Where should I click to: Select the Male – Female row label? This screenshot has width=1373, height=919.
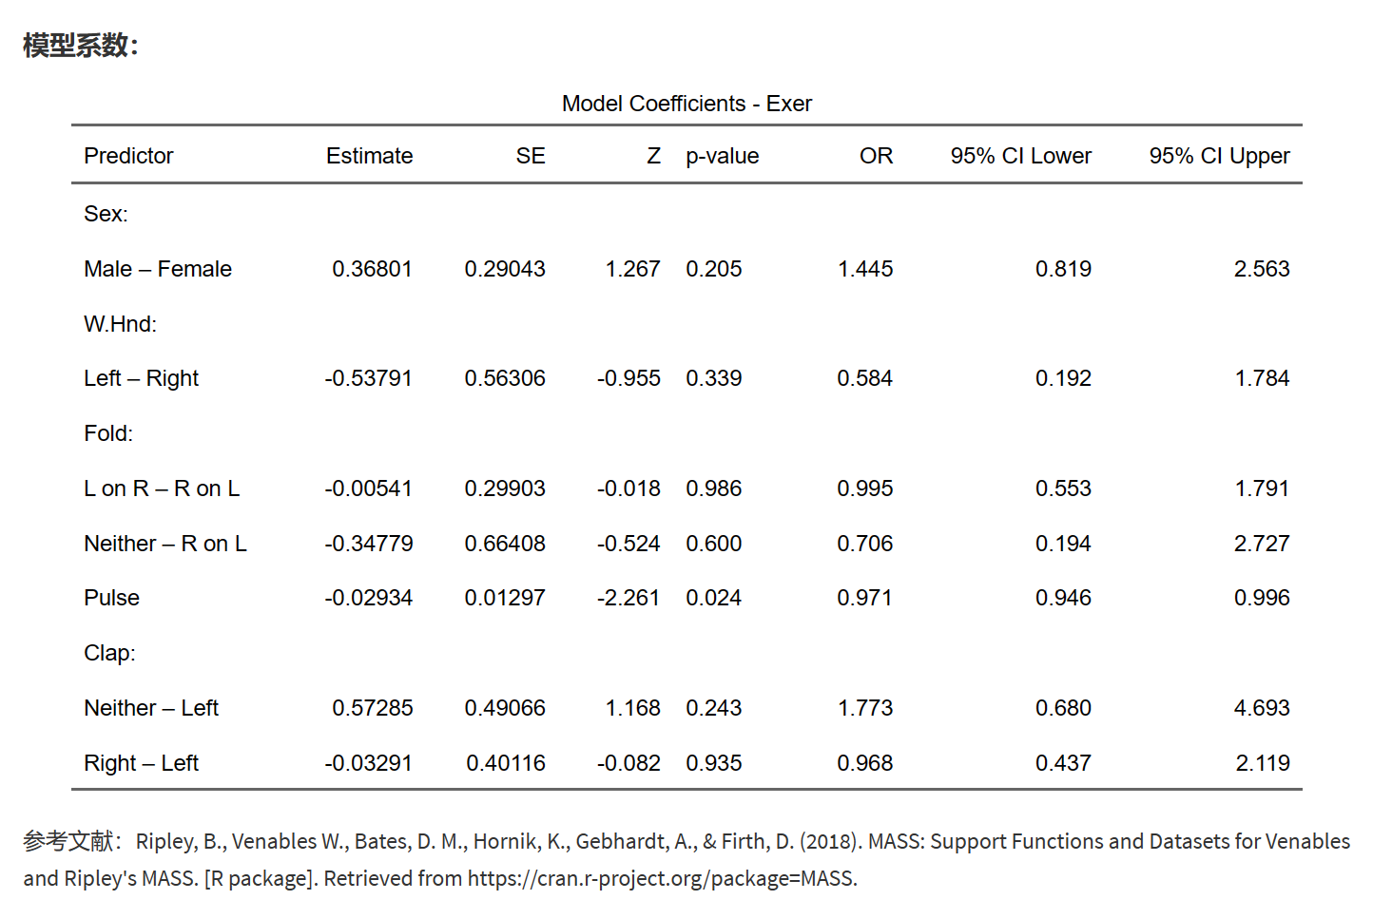click(x=158, y=269)
